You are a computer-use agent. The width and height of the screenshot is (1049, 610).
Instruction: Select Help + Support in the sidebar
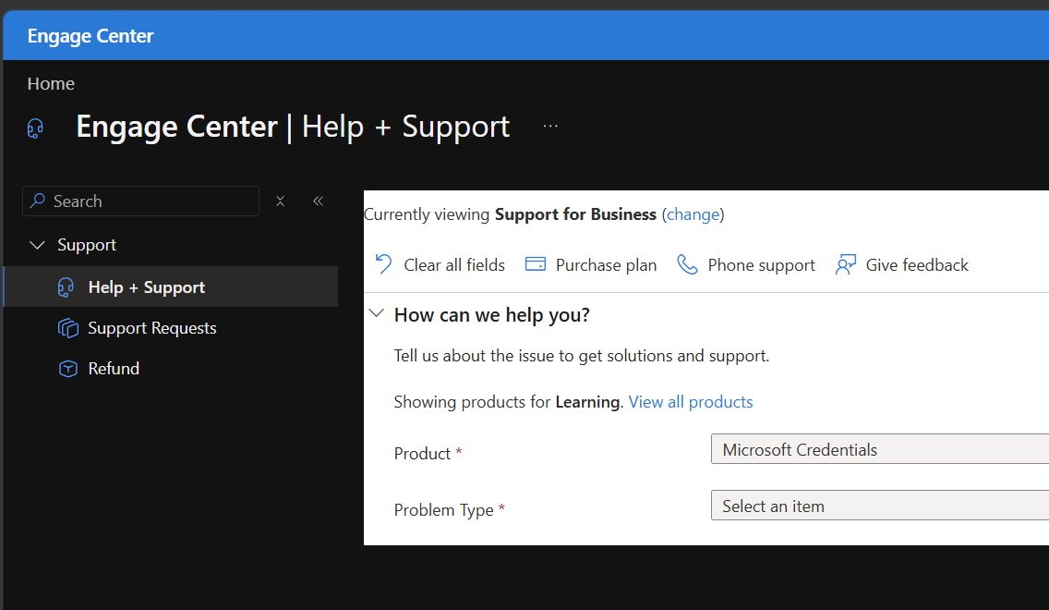tap(171, 287)
